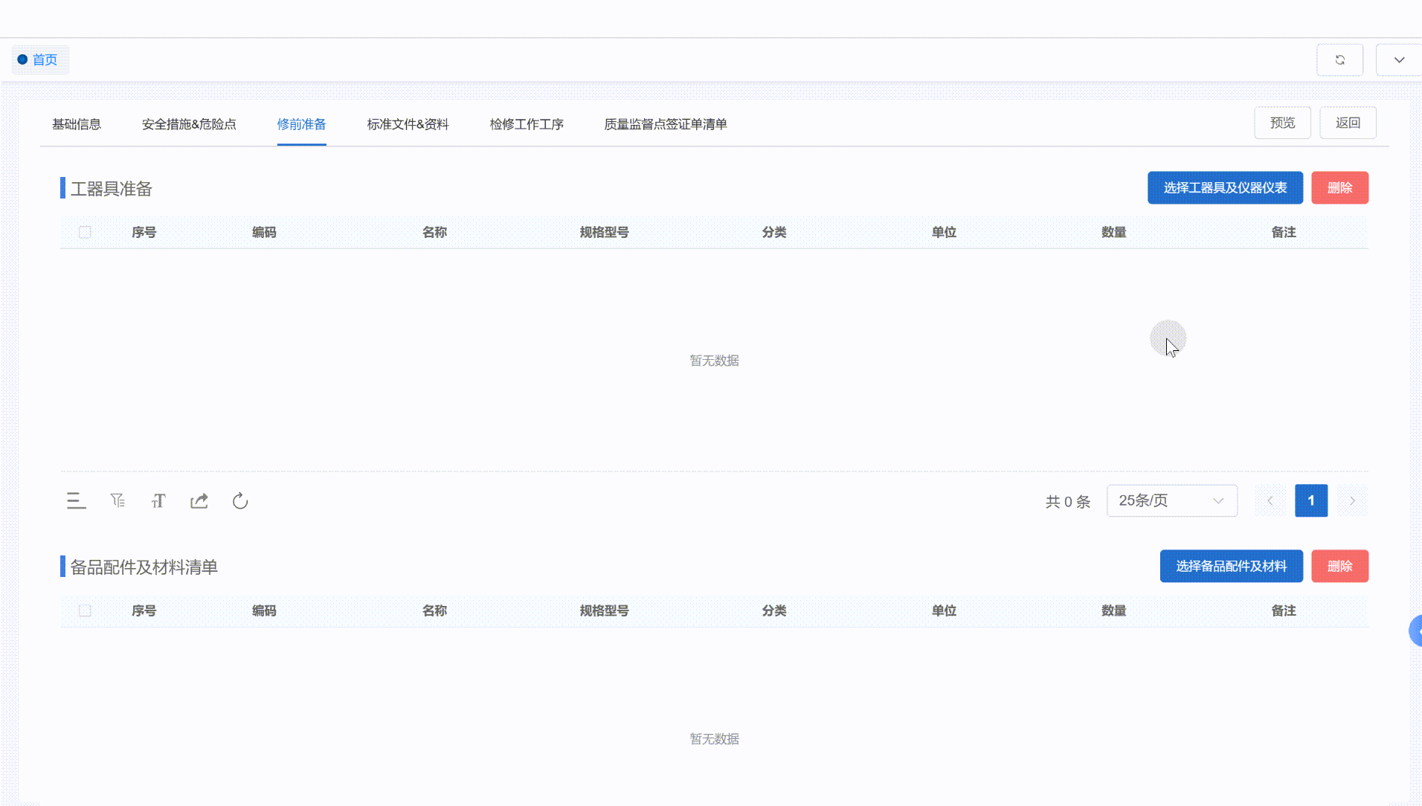This screenshot has height=806, width=1422.
Task: Expand the chevron menu at top right corner
Action: [x=1400, y=59]
